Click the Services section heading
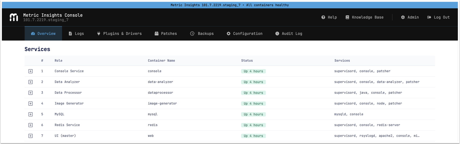The image size is (460, 144). [37, 49]
